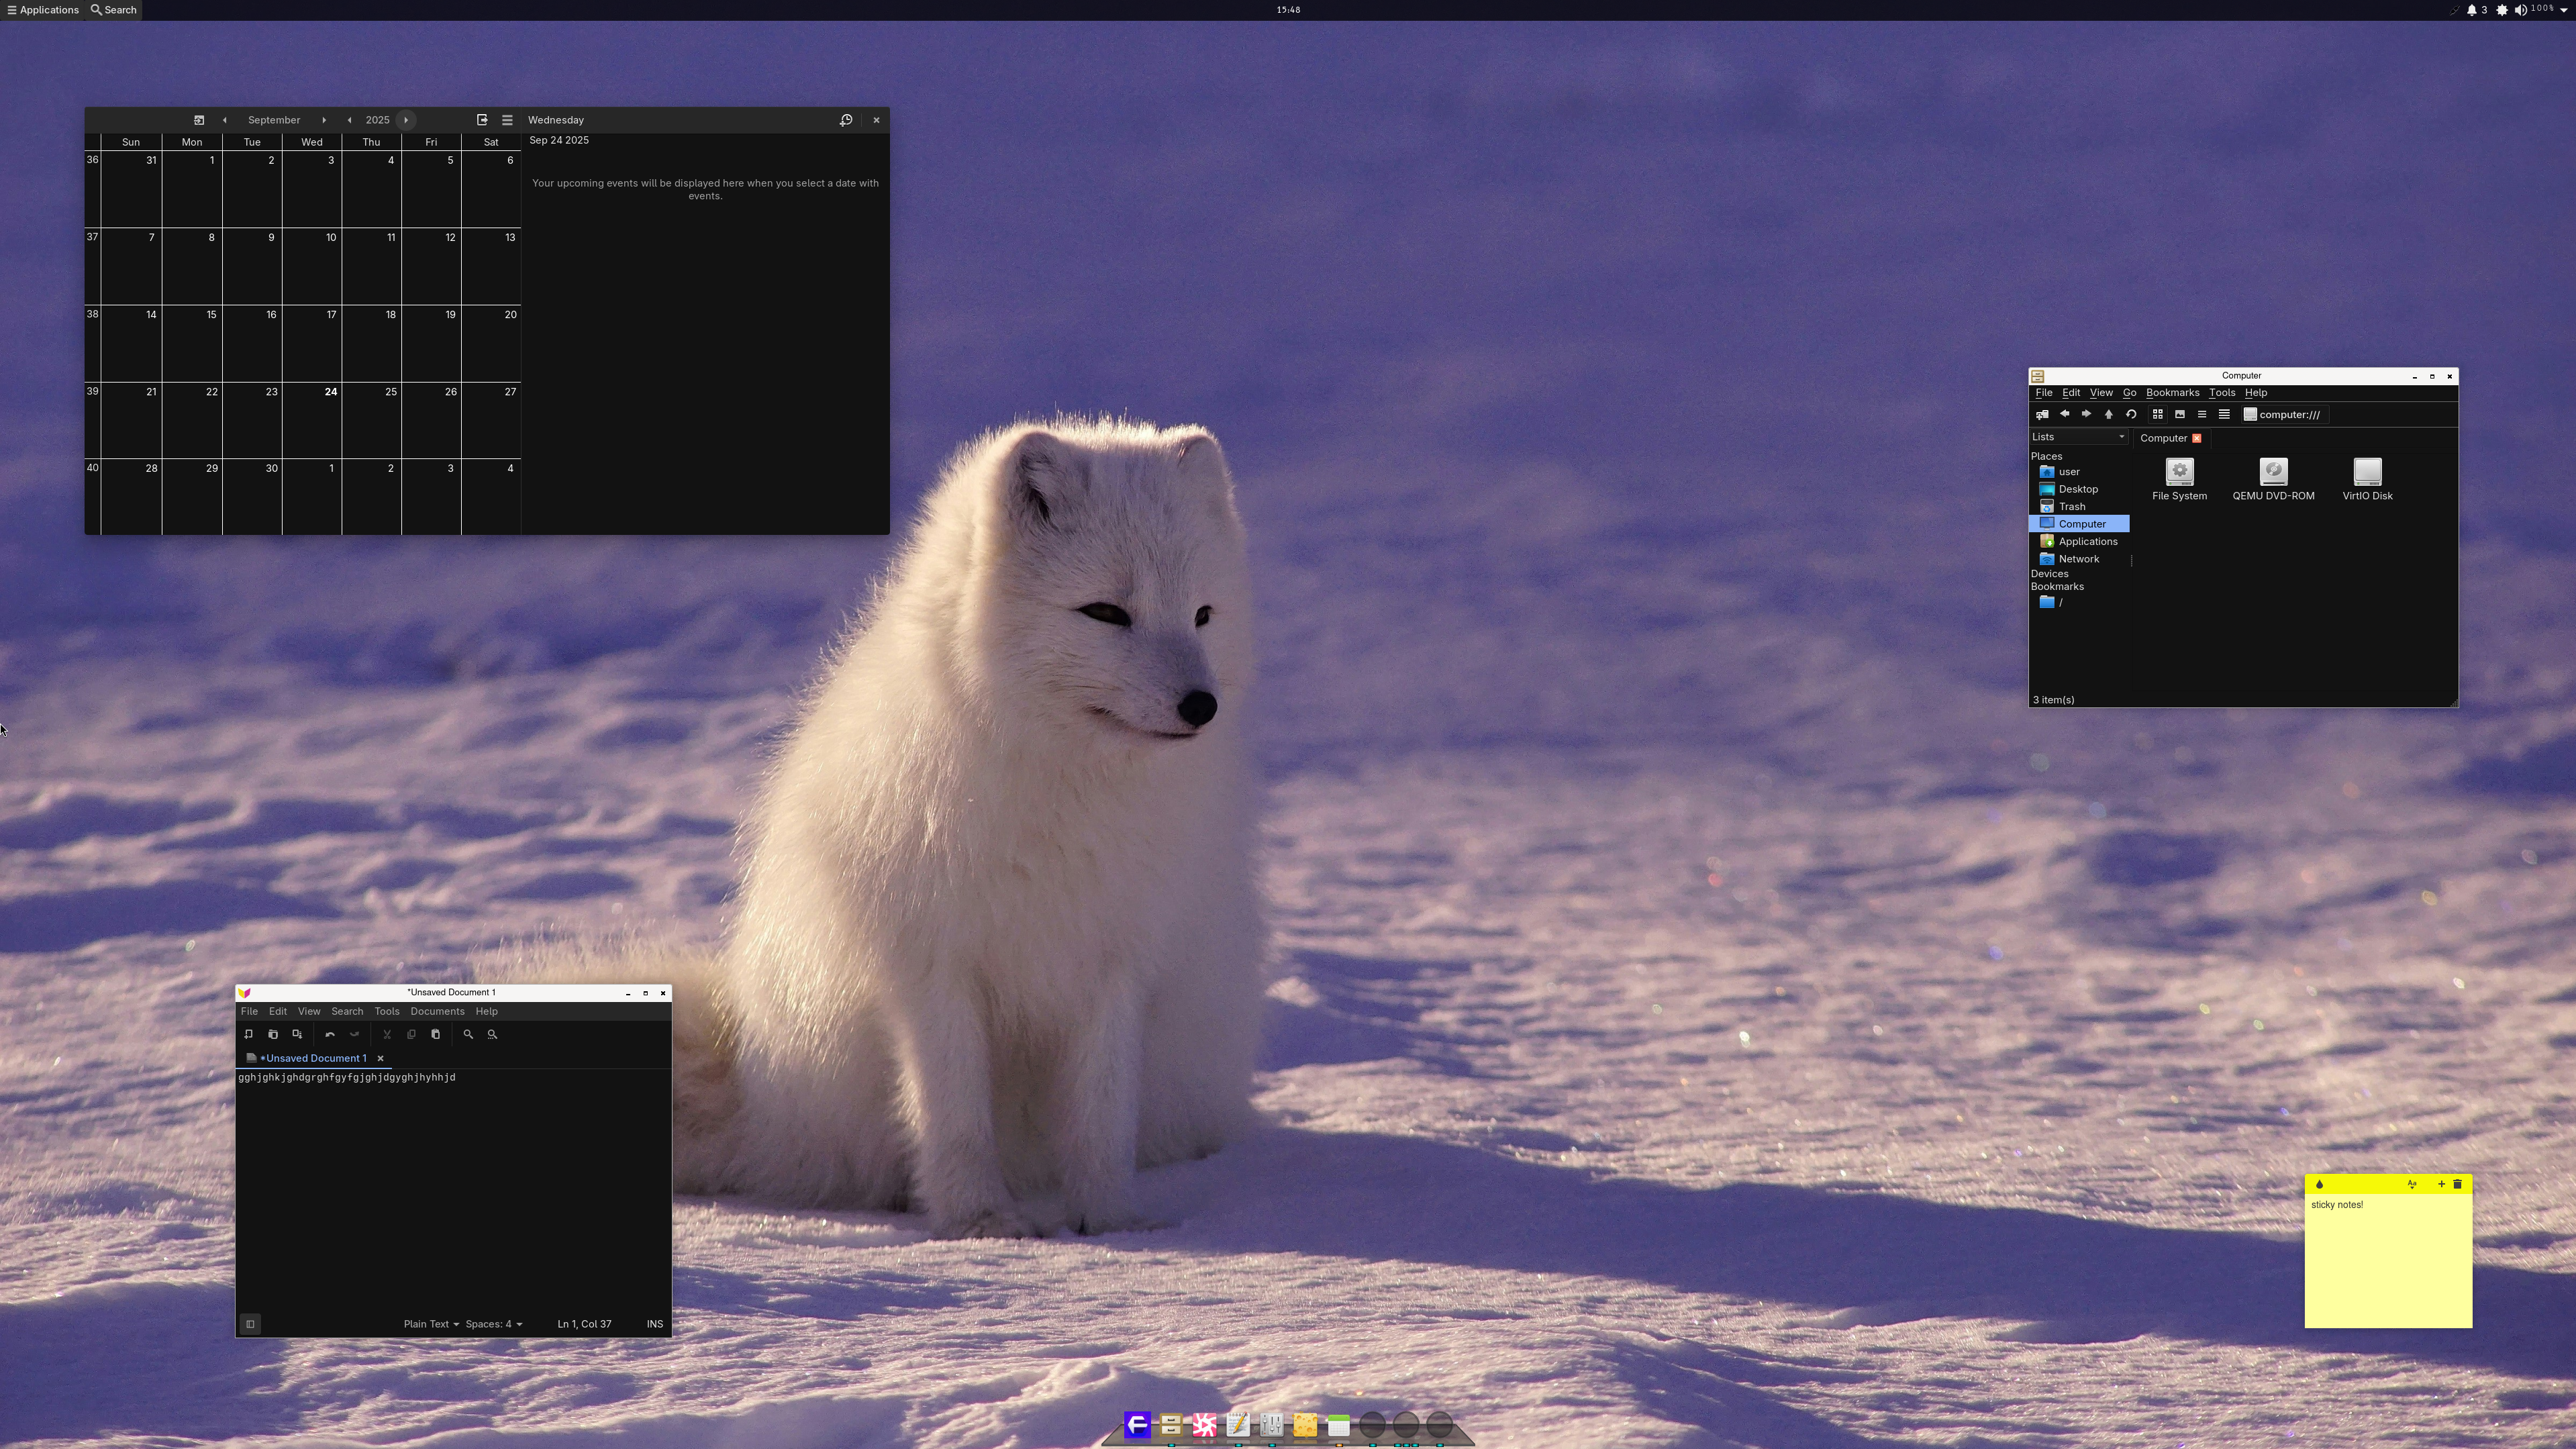
Task: Click the sticky note color drop icon
Action: [2319, 1184]
